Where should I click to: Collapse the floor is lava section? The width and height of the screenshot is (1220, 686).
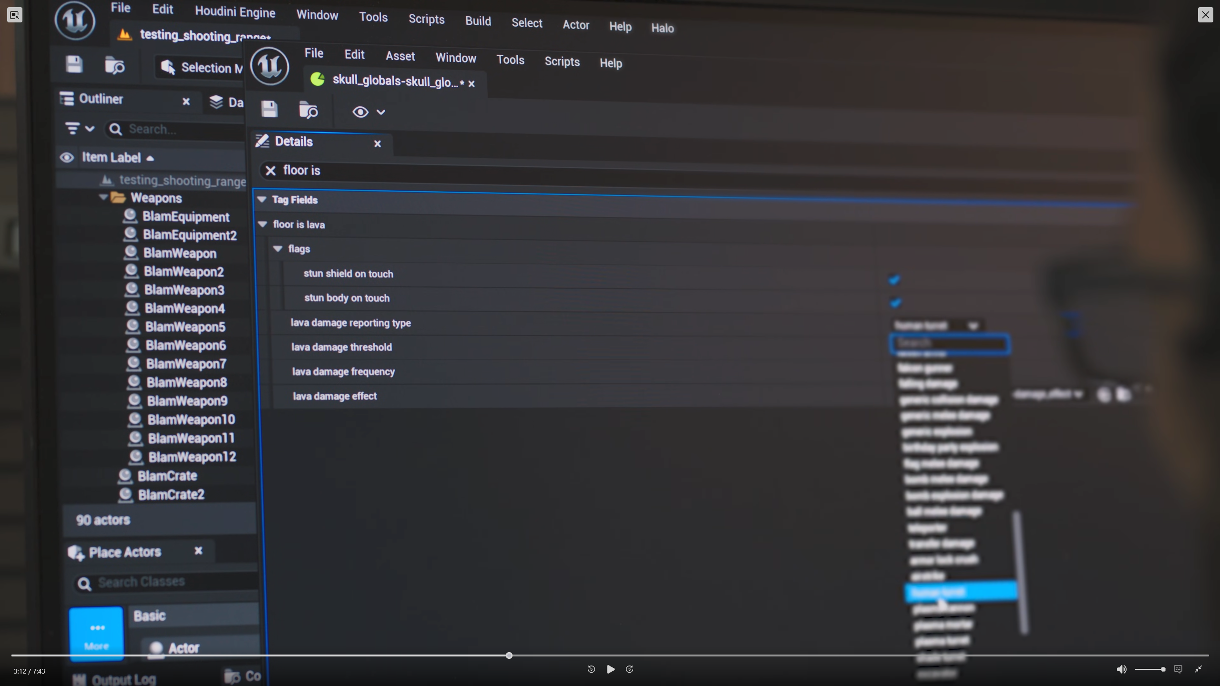tap(262, 224)
